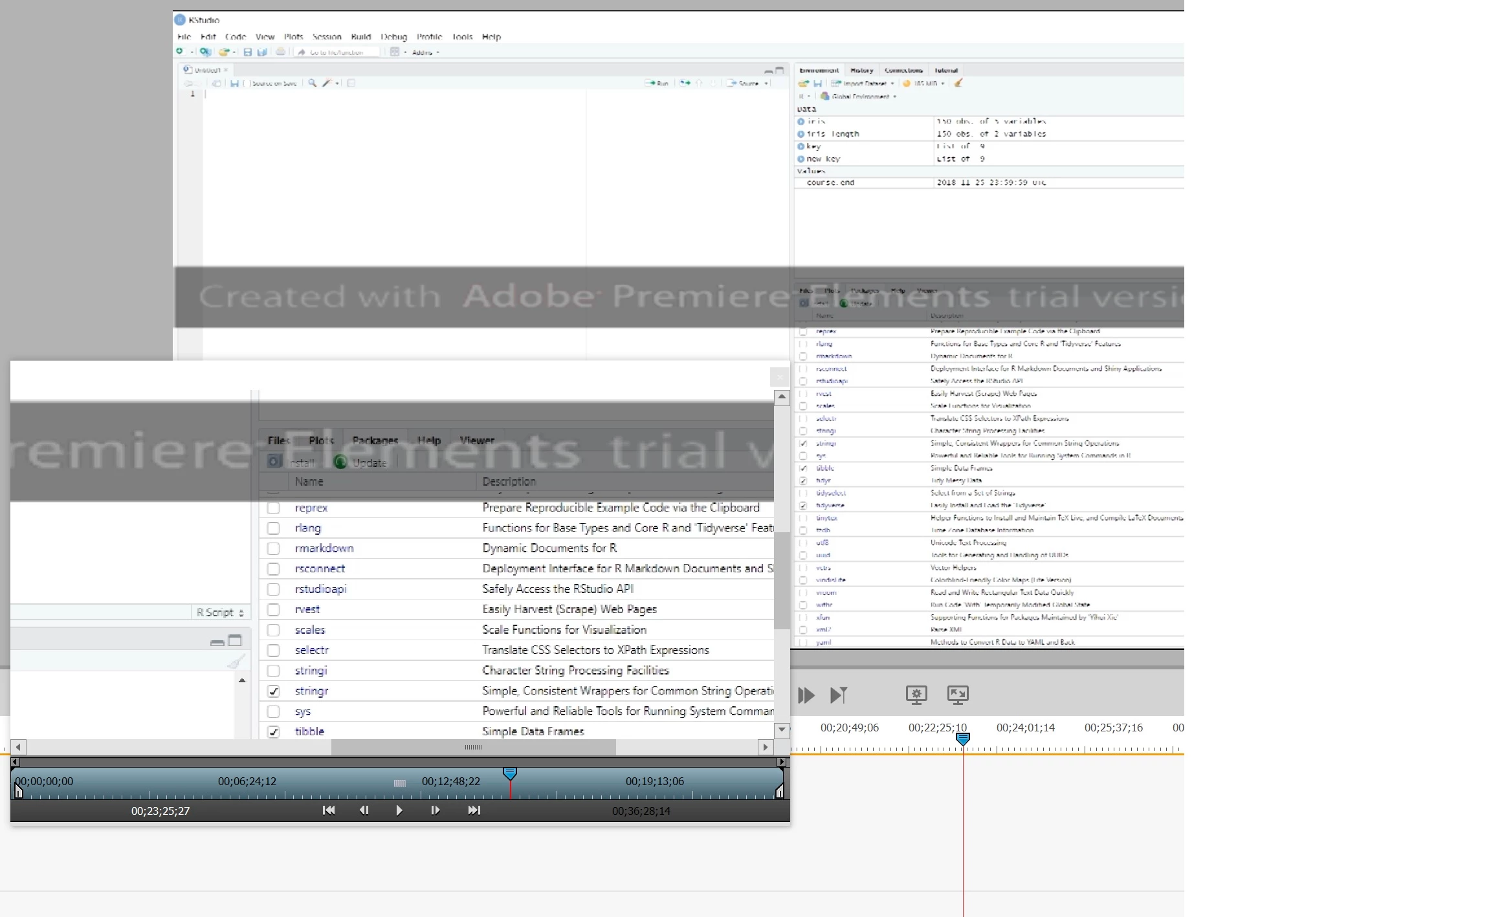The image size is (1491, 917).
Task: Check the rmarkdown package checkbox
Action: pos(274,548)
